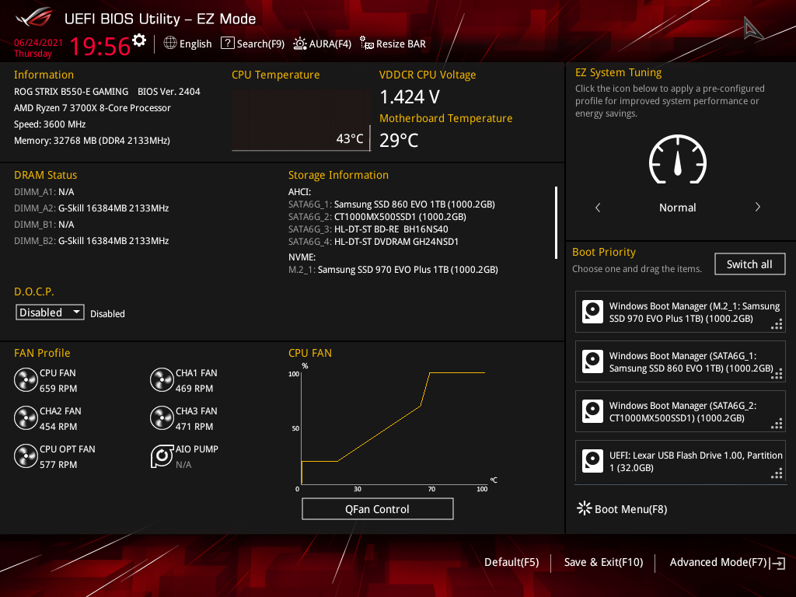Click the EZ System Tuning speedometer icon
The image size is (796, 597).
point(678,159)
